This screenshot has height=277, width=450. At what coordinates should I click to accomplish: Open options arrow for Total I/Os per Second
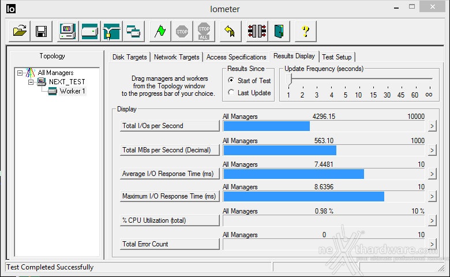[x=432, y=126]
